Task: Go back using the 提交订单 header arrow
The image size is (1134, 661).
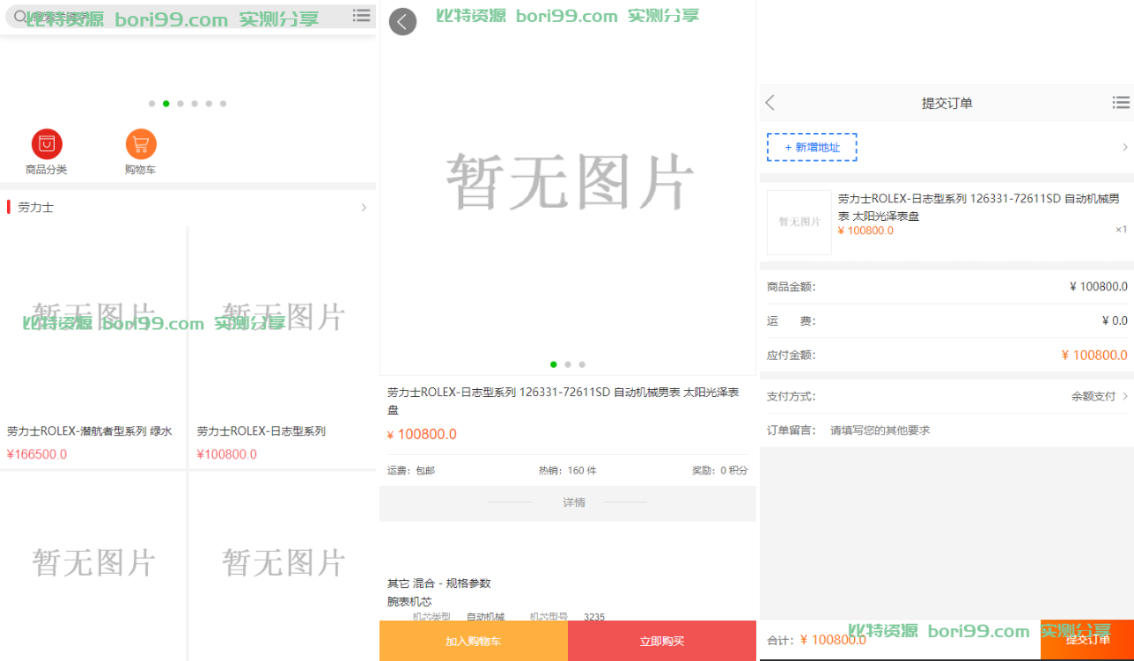Action: click(769, 103)
